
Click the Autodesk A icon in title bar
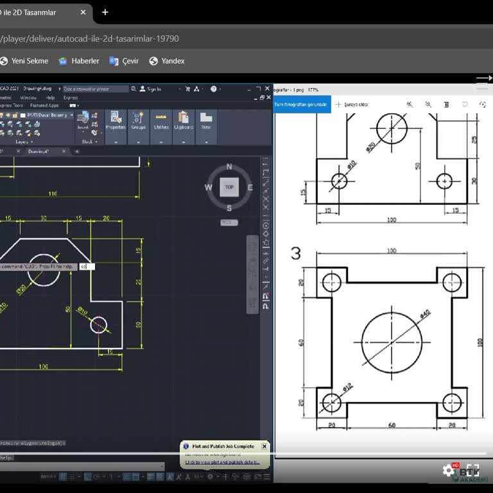click(x=196, y=89)
